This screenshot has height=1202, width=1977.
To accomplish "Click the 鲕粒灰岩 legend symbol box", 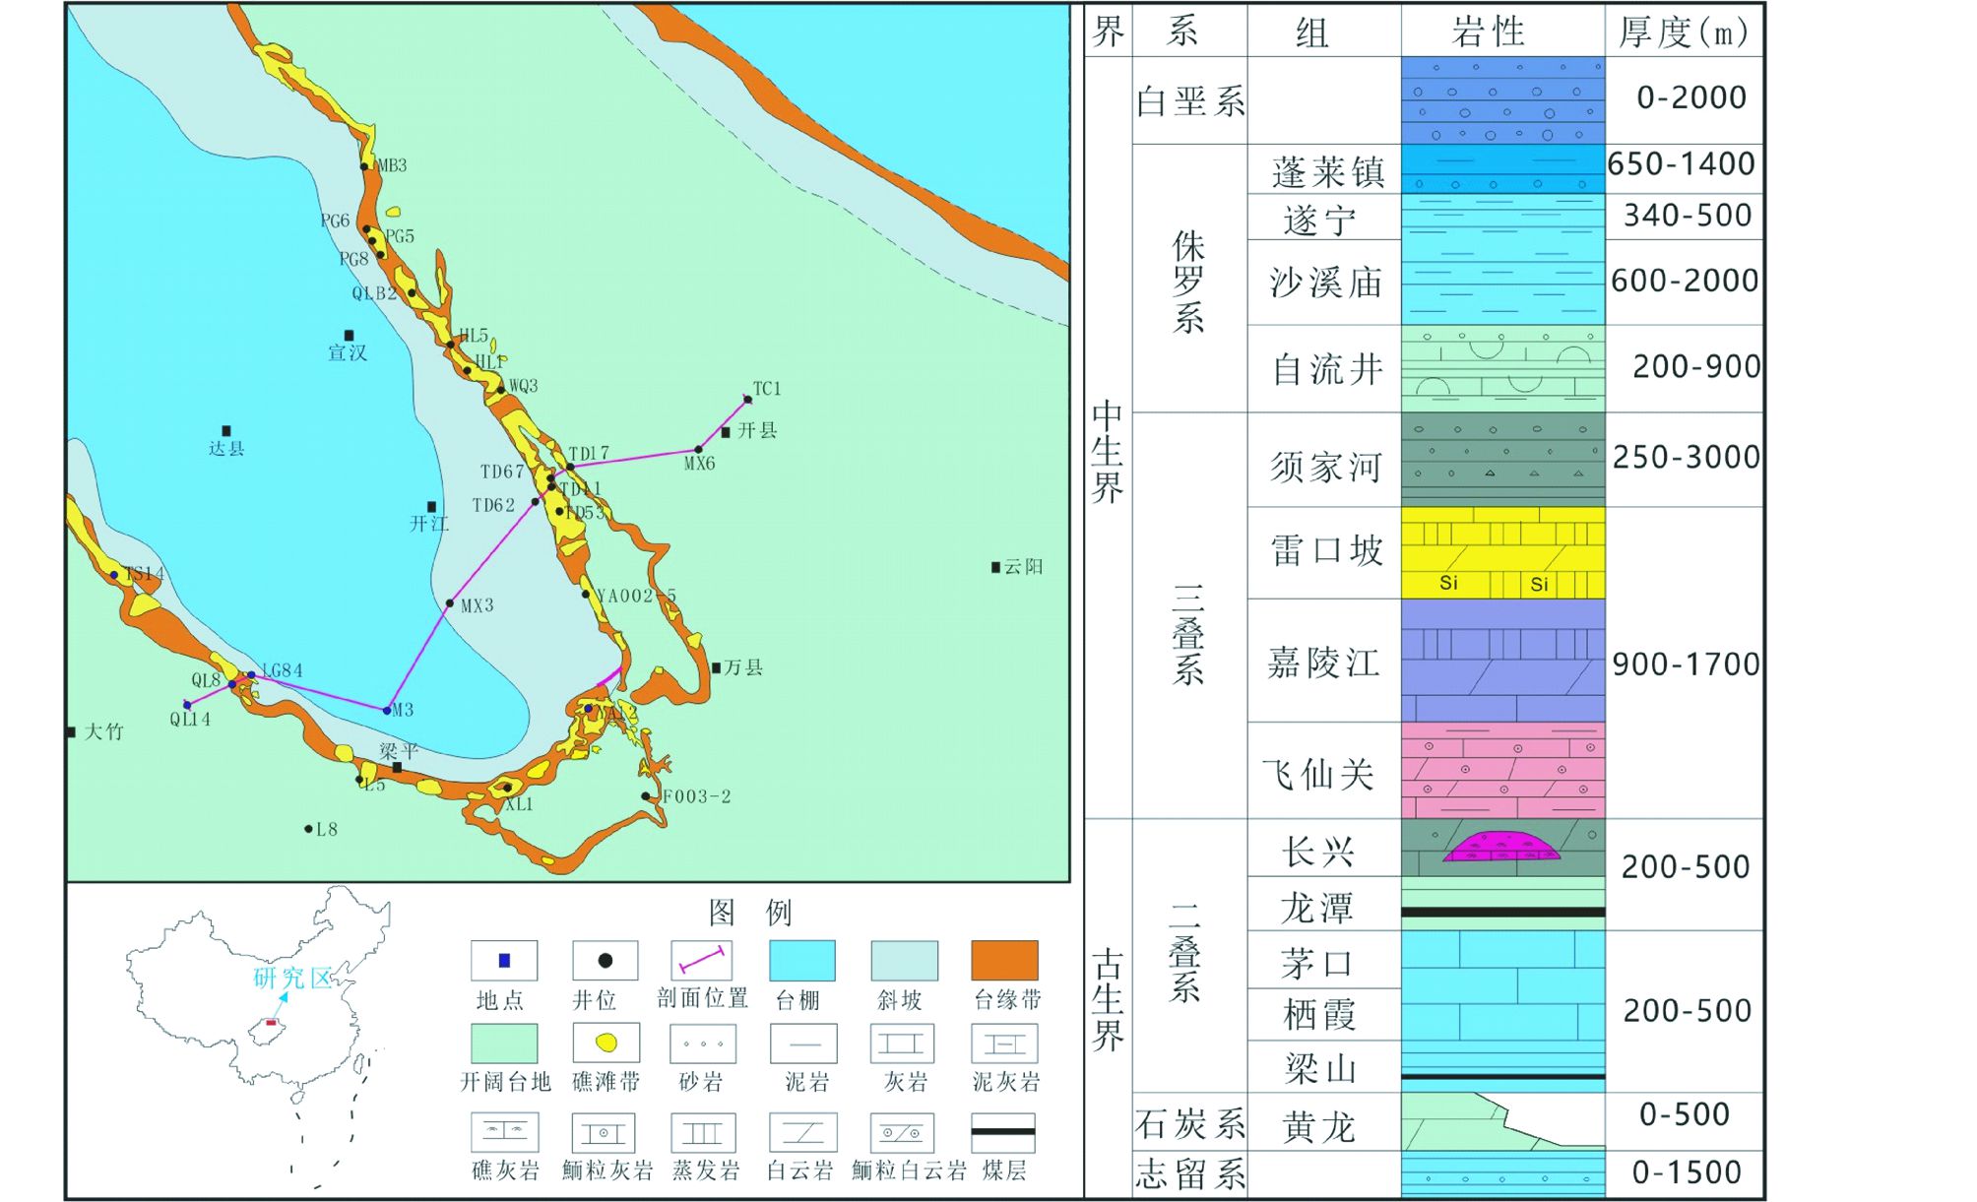I will 604,1133.
